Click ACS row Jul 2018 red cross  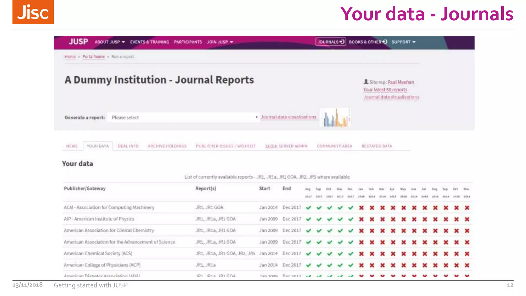(425, 254)
